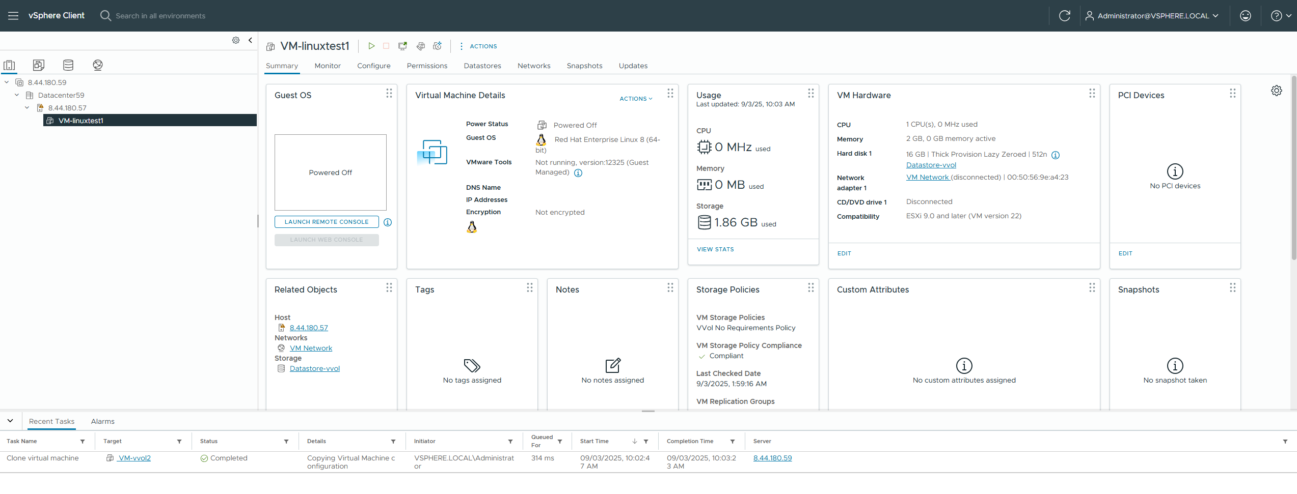This screenshot has width=1297, height=494.
Task: Open the Permissions tab
Action: tap(427, 66)
